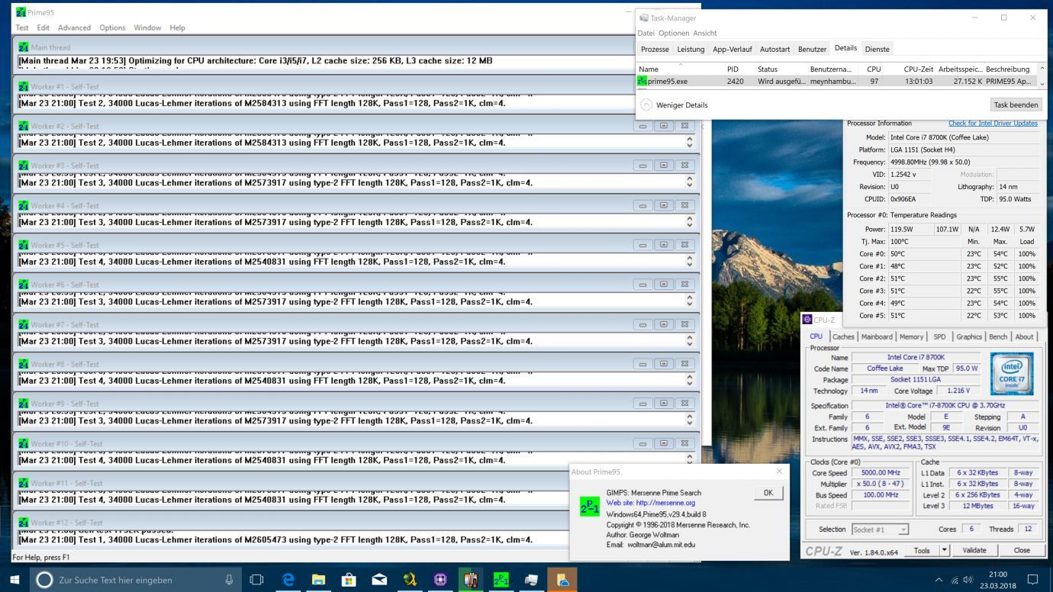The width and height of the screenshot is (1053, 592).
Task: Click the Prime95 logo in About dialog
Action: coord(590,507)
